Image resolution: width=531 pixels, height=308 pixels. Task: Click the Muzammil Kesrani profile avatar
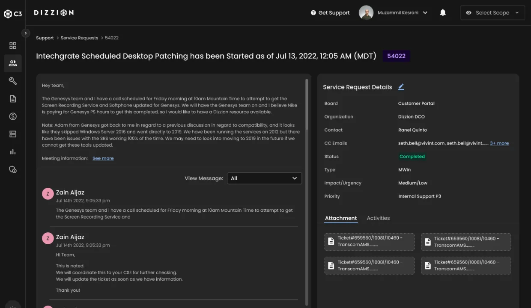click(366, 13)
